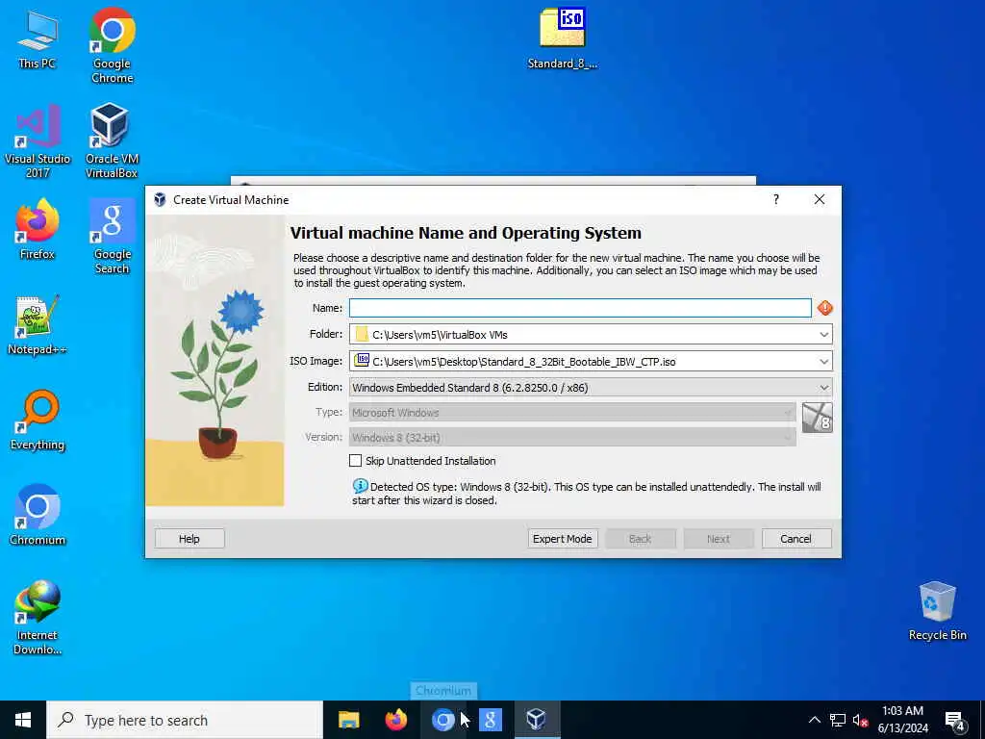Click the Windows 8 OS type image
The width and height of the screenshot is (985, 739).
click(x=818, y=418)
